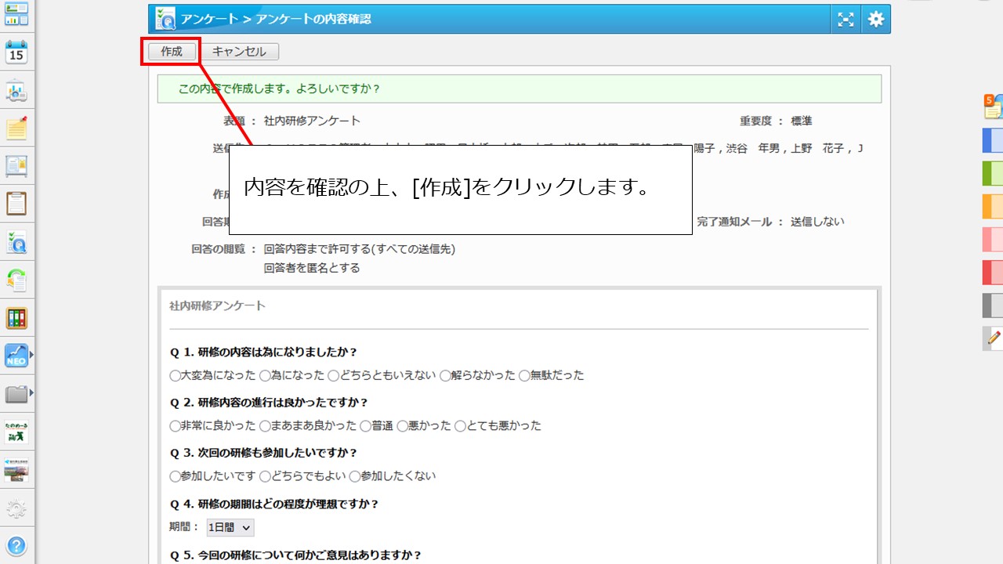Open the presence chart icon in the sidebar

pyautogui.click(x=16, y=91)
